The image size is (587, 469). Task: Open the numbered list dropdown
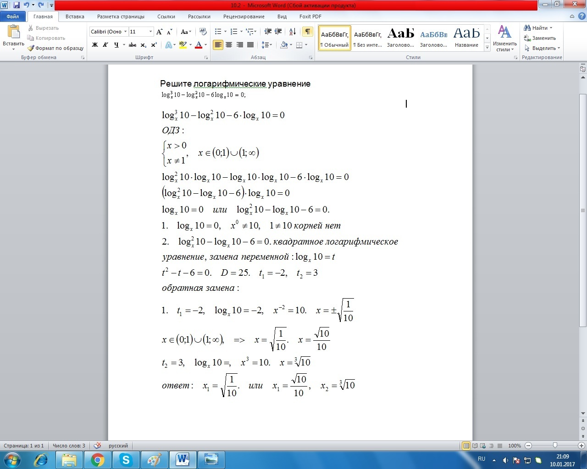241,32
